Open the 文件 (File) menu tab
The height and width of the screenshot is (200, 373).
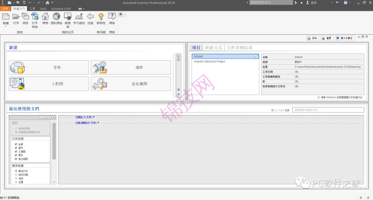pos(5,9)
